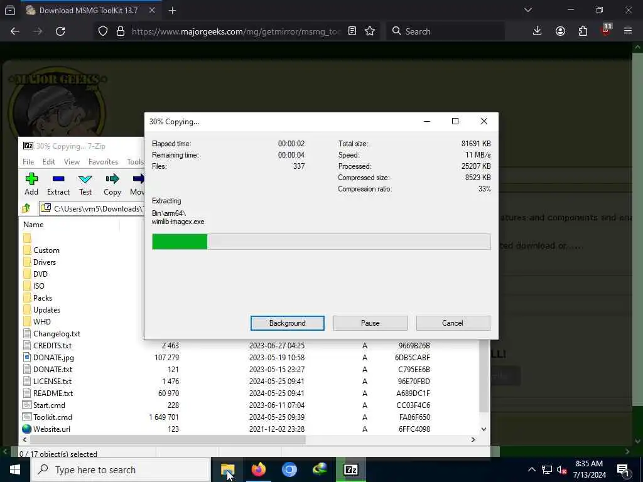This screenshot has height=482, width=643.
Task: Click the Firefox Search box
Action: coord(445,31)
